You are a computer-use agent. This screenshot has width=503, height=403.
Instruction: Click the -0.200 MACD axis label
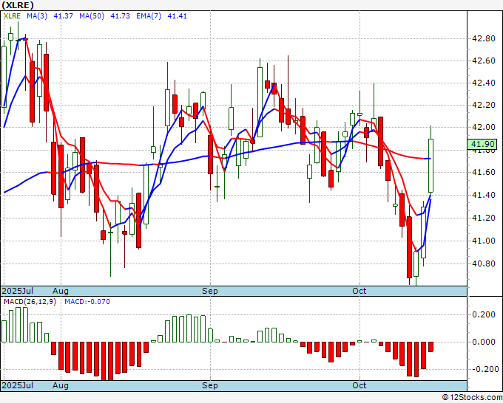(x=482, y=369)
